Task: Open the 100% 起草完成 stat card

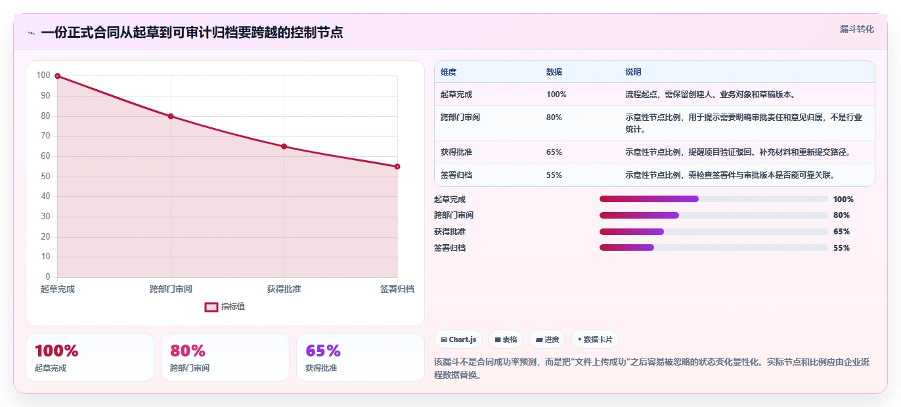Action: point(90,357)
